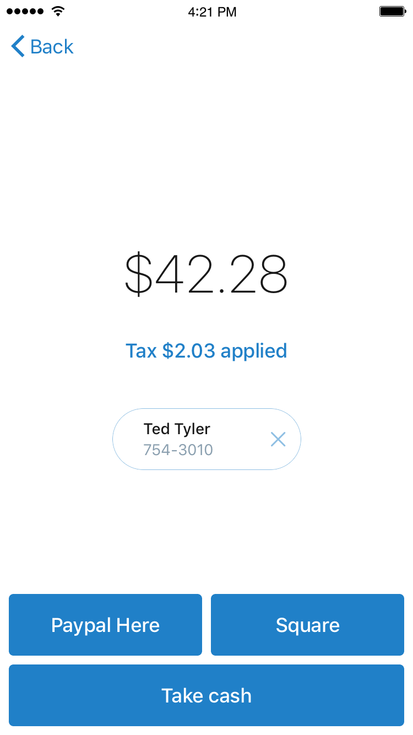The image size is (413, 735).
Task: Tap the phone number 754-3010
Action: 178,450
